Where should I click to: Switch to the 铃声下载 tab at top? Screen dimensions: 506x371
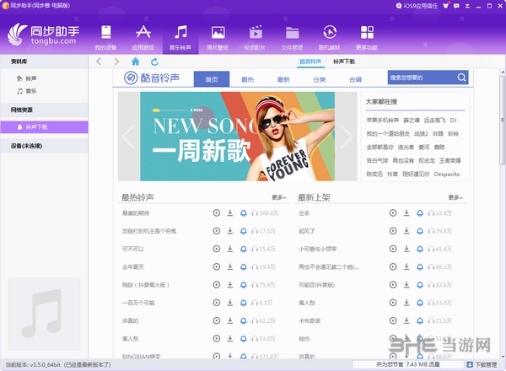pyautogui.click(x=344, y=62)
